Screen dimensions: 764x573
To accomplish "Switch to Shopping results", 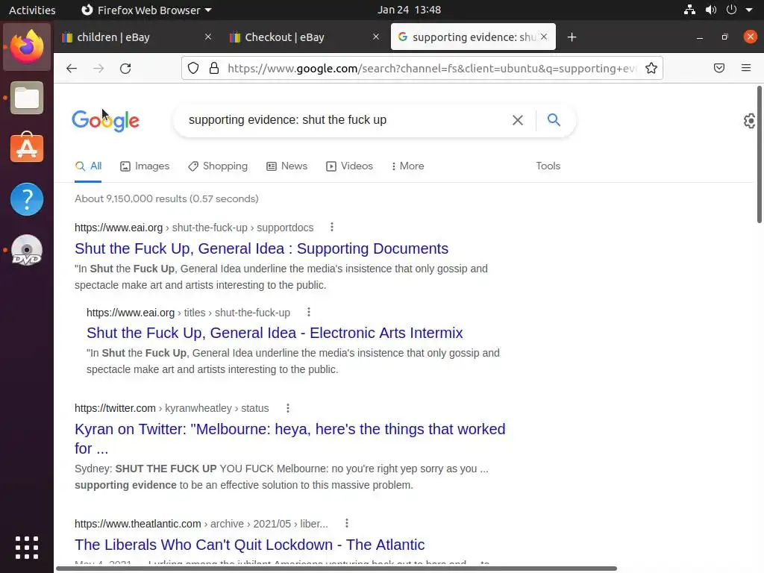I will pyautogui.click(x=218, y=166).
